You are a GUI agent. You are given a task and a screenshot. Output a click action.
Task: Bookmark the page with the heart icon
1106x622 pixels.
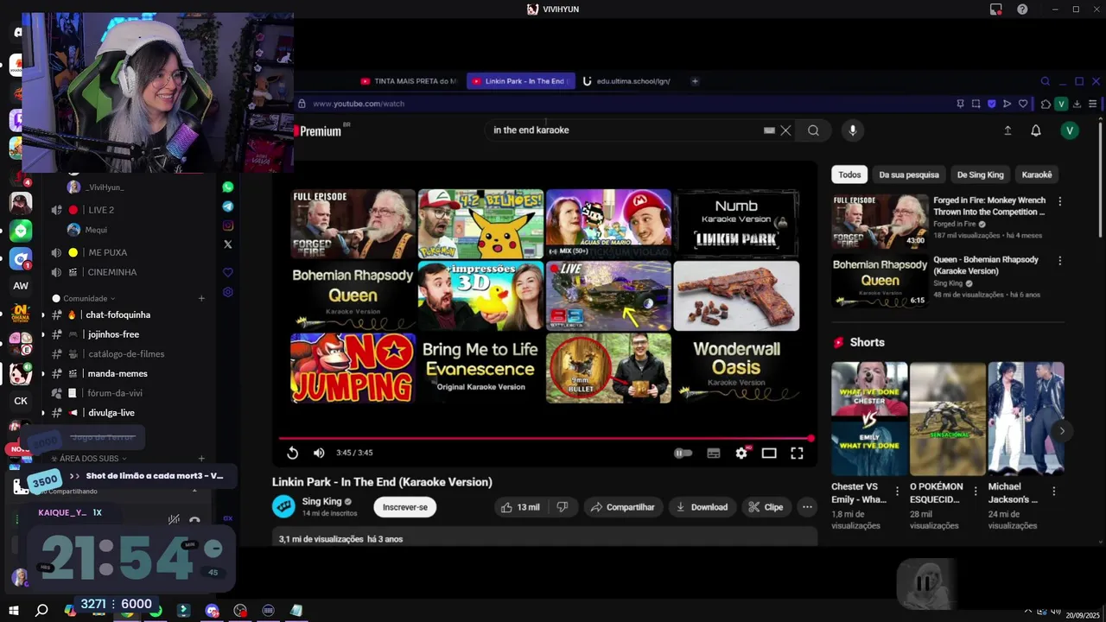pyautogui.click(x=1024, y=104)
